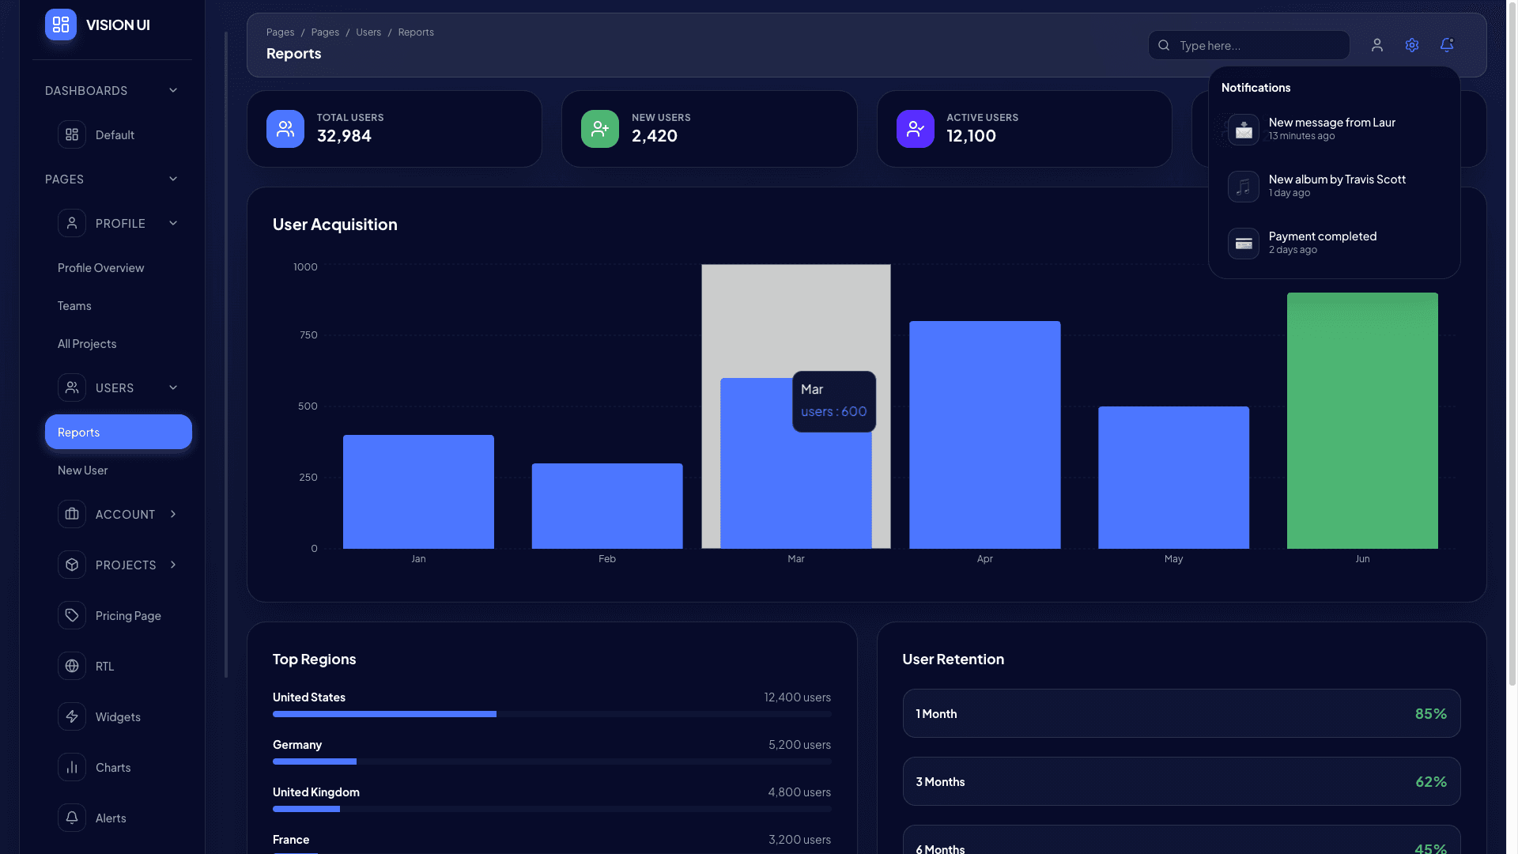Image resolution: width=1518 pixels, height=854 pixels.
Task: Click the settings gear in header
Action: pyautogui.click(x=1412, y=45)
